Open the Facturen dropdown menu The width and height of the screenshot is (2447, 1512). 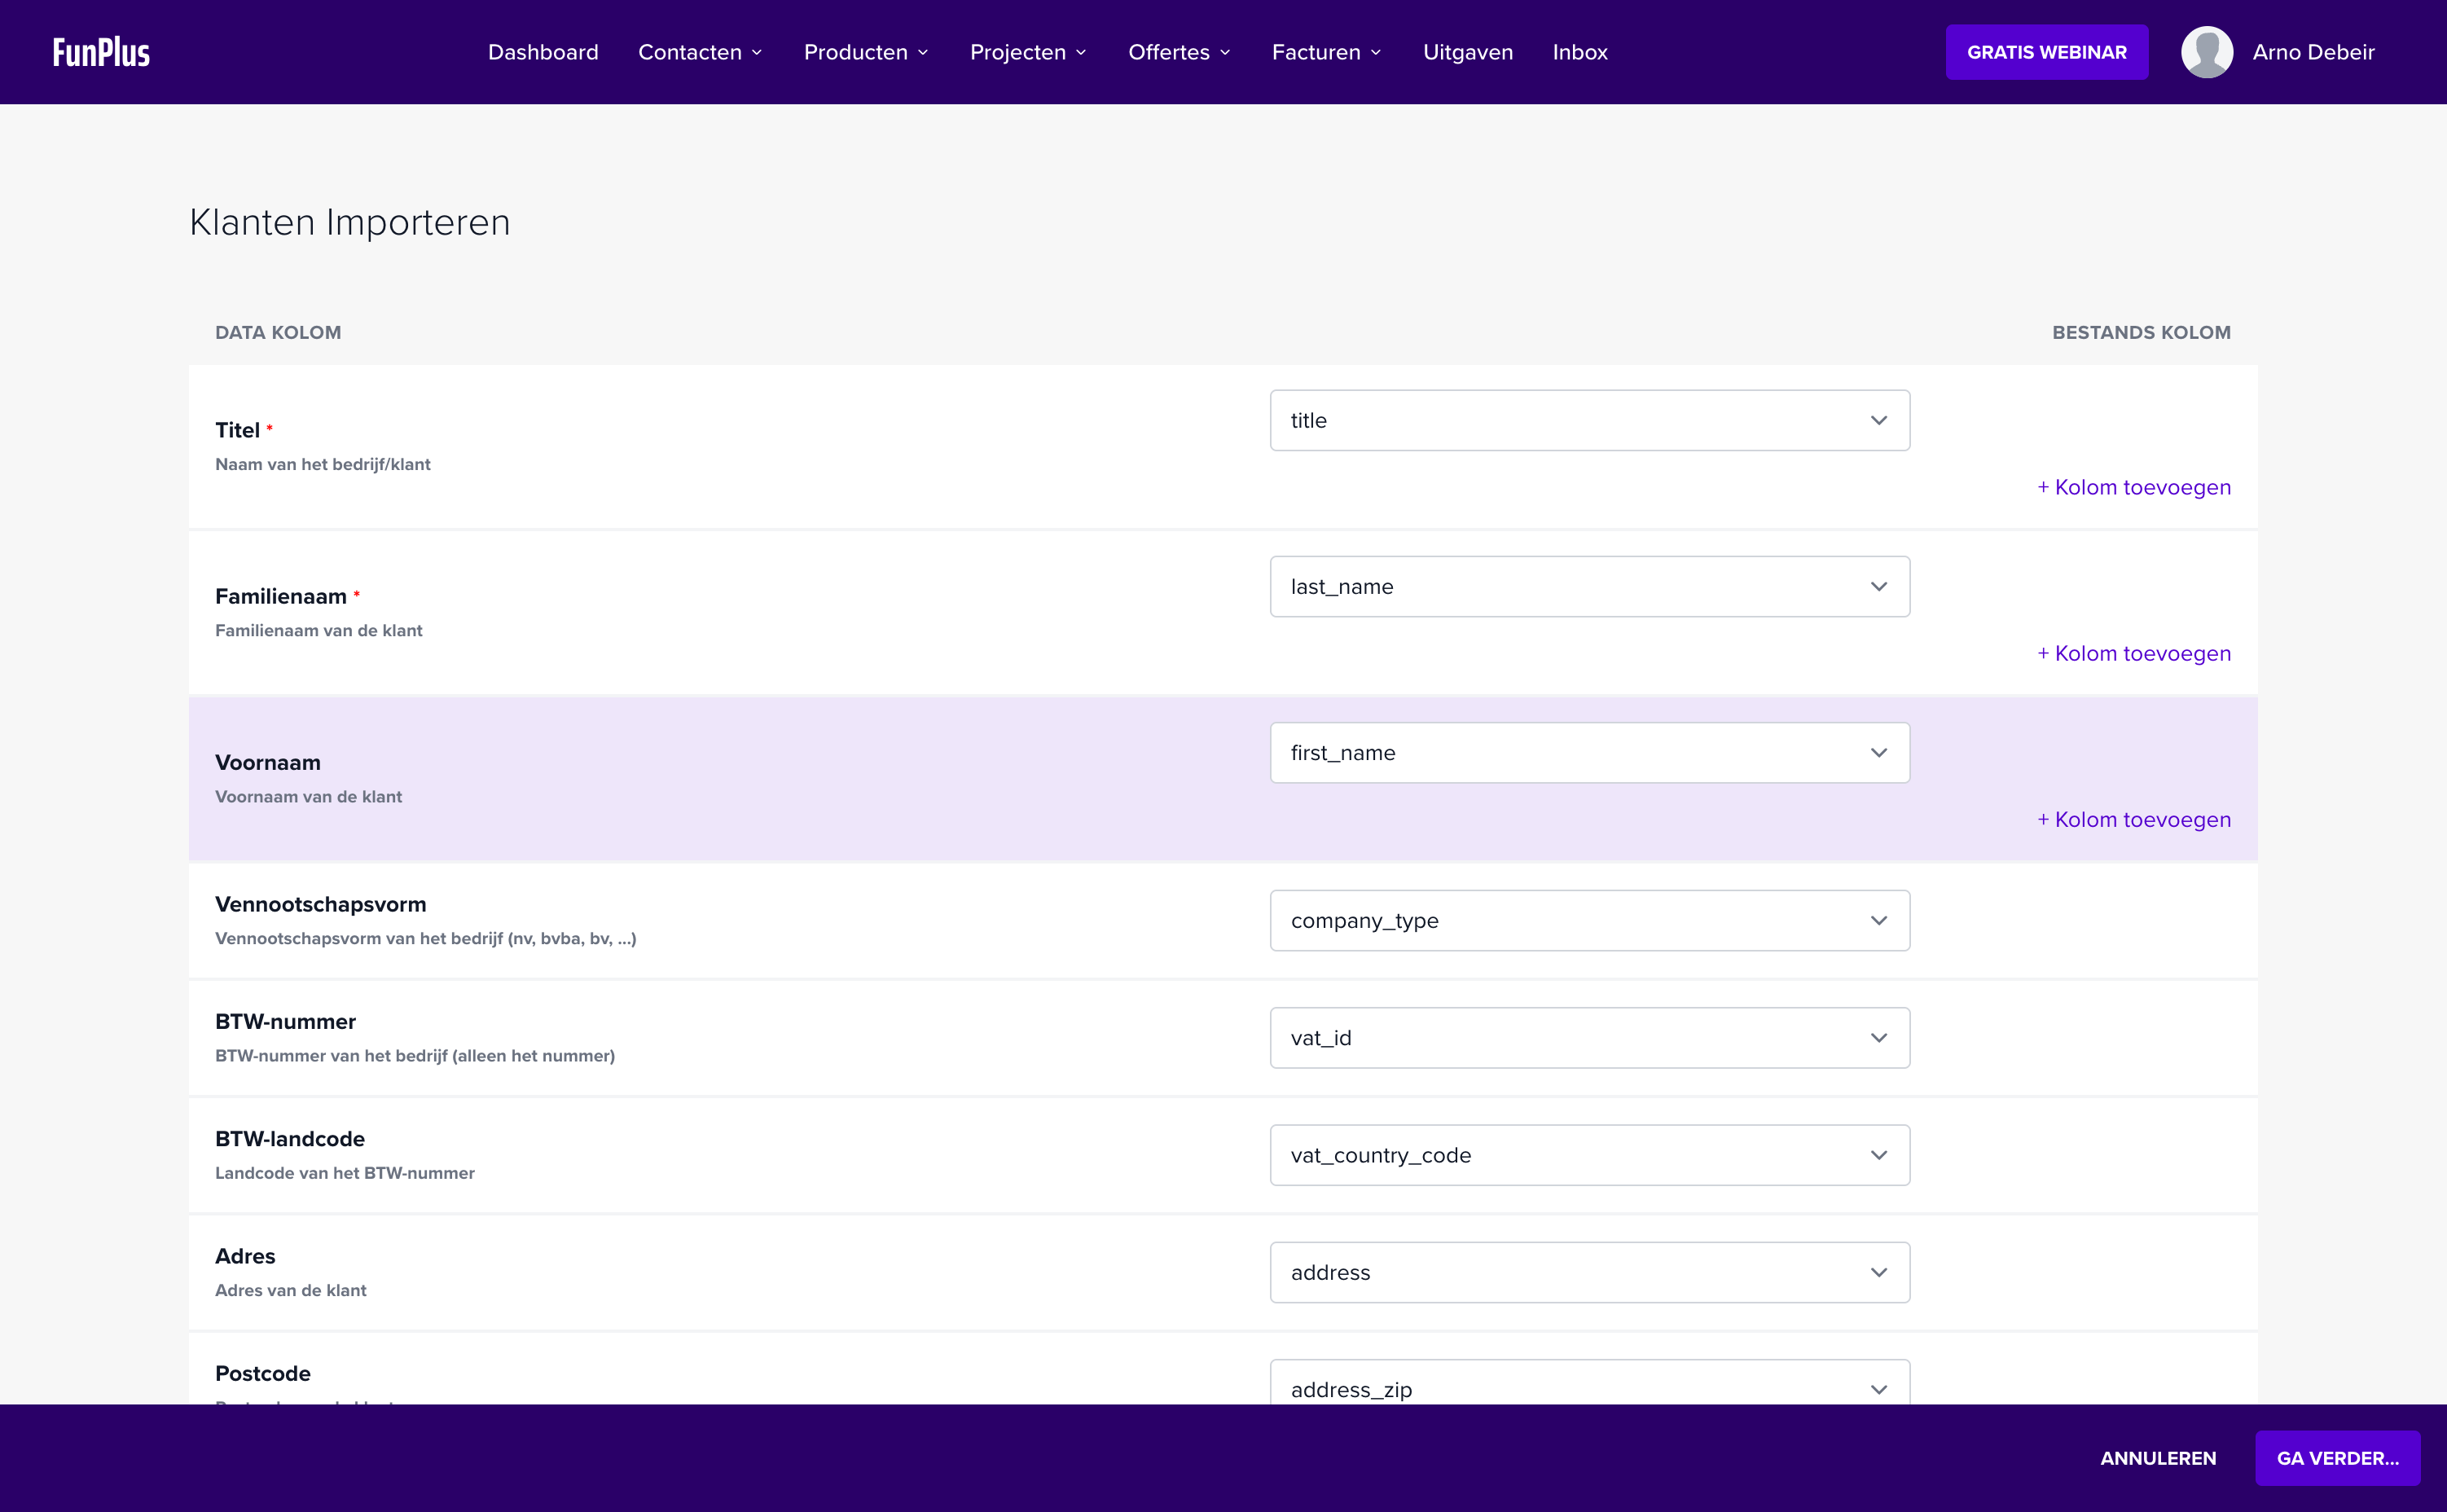point(1326,52)
